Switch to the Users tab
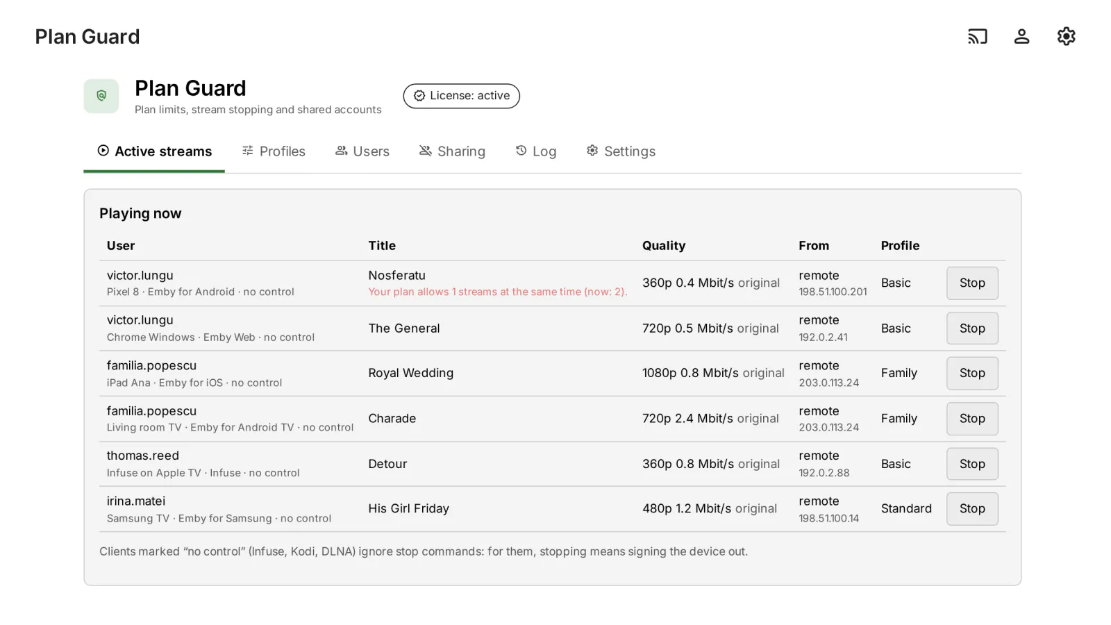 [x=362, y=151]
